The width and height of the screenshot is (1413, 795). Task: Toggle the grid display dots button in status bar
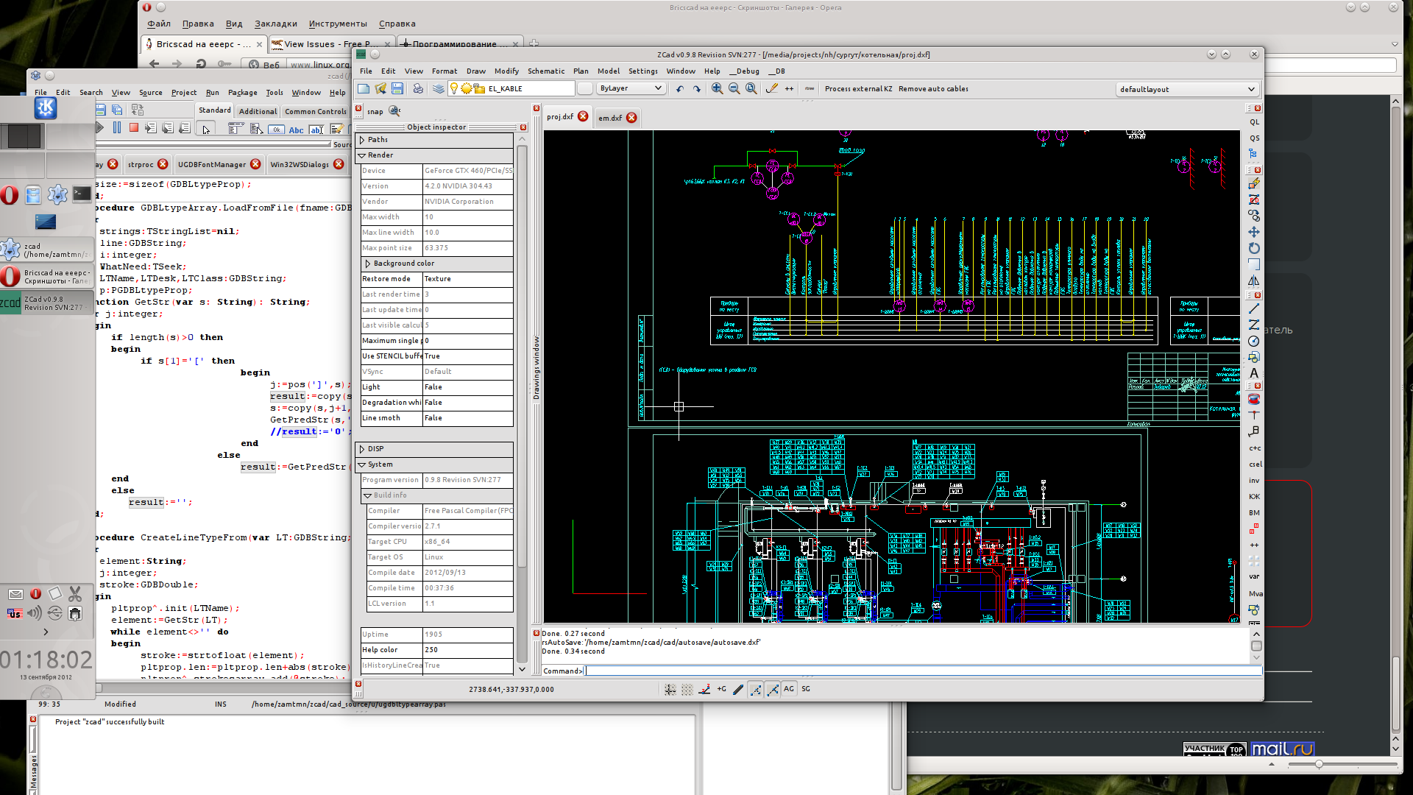tap(687, 690)
